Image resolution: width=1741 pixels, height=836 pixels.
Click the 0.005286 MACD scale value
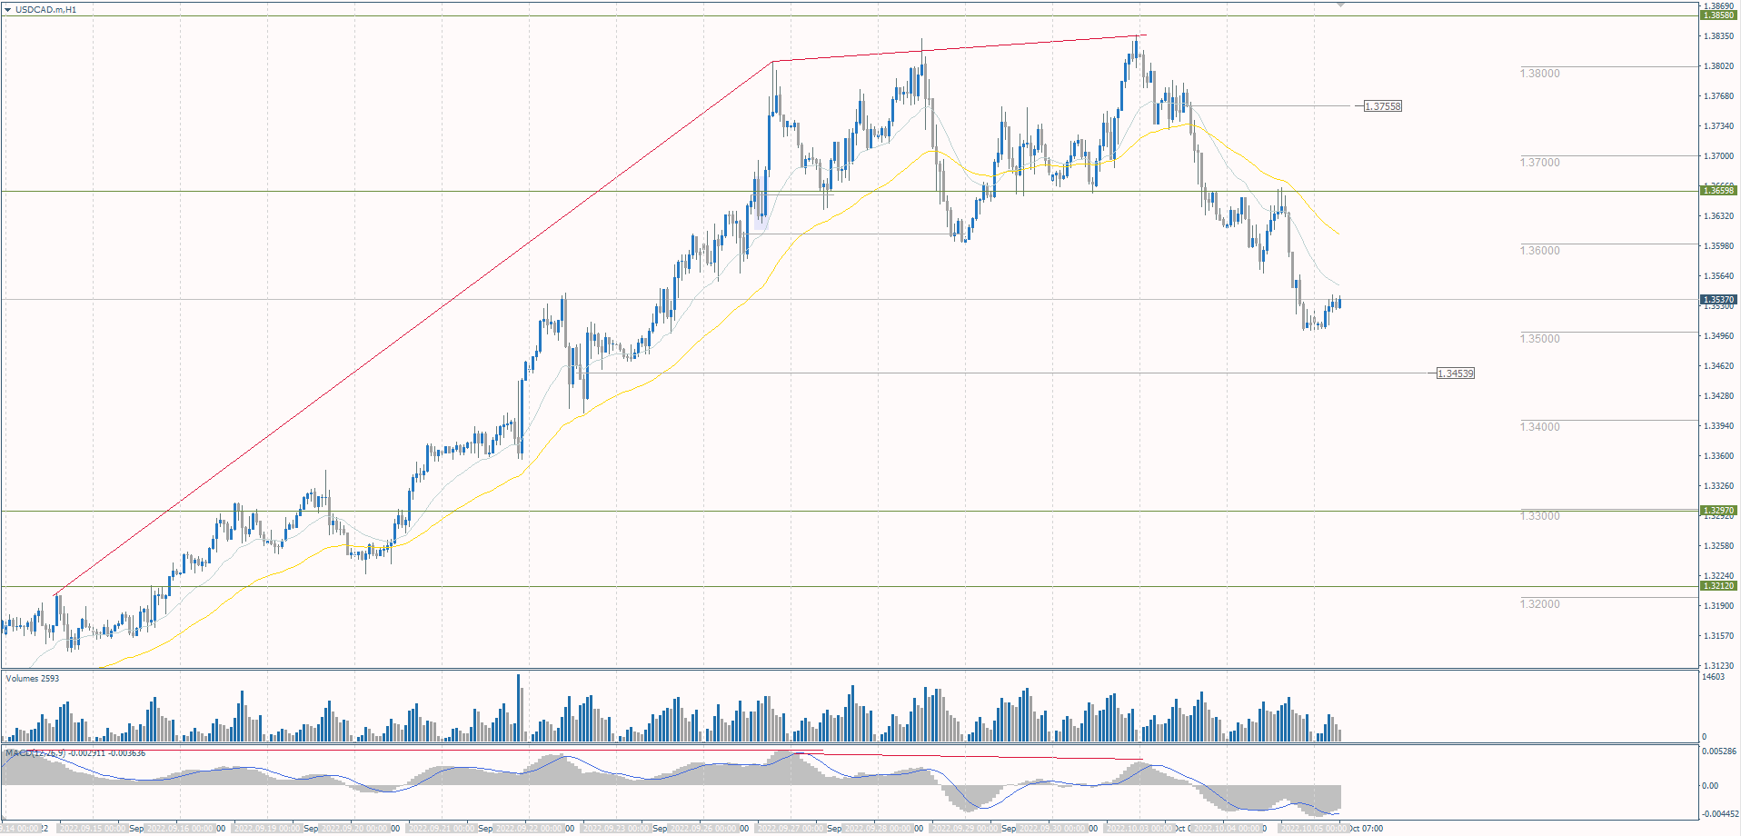(1719, 751)
